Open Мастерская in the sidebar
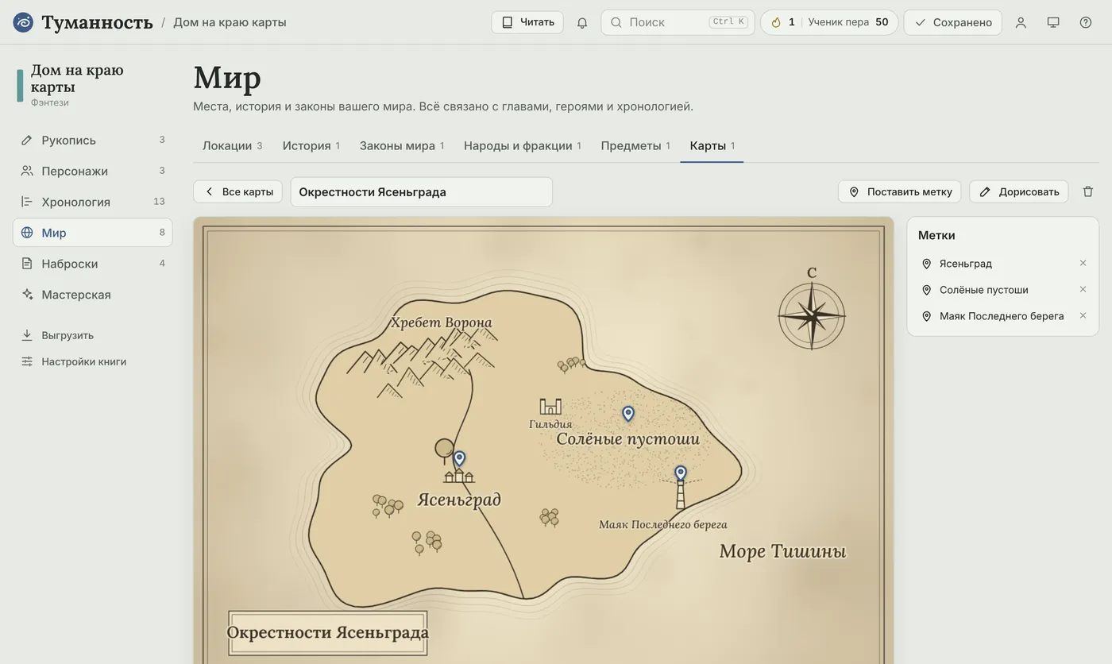This screenshot has width=1112, height=664. pyautogui.click(x=92, y=295)
